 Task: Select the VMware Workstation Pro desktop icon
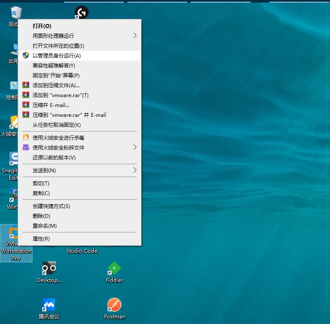tap(16, 243)
